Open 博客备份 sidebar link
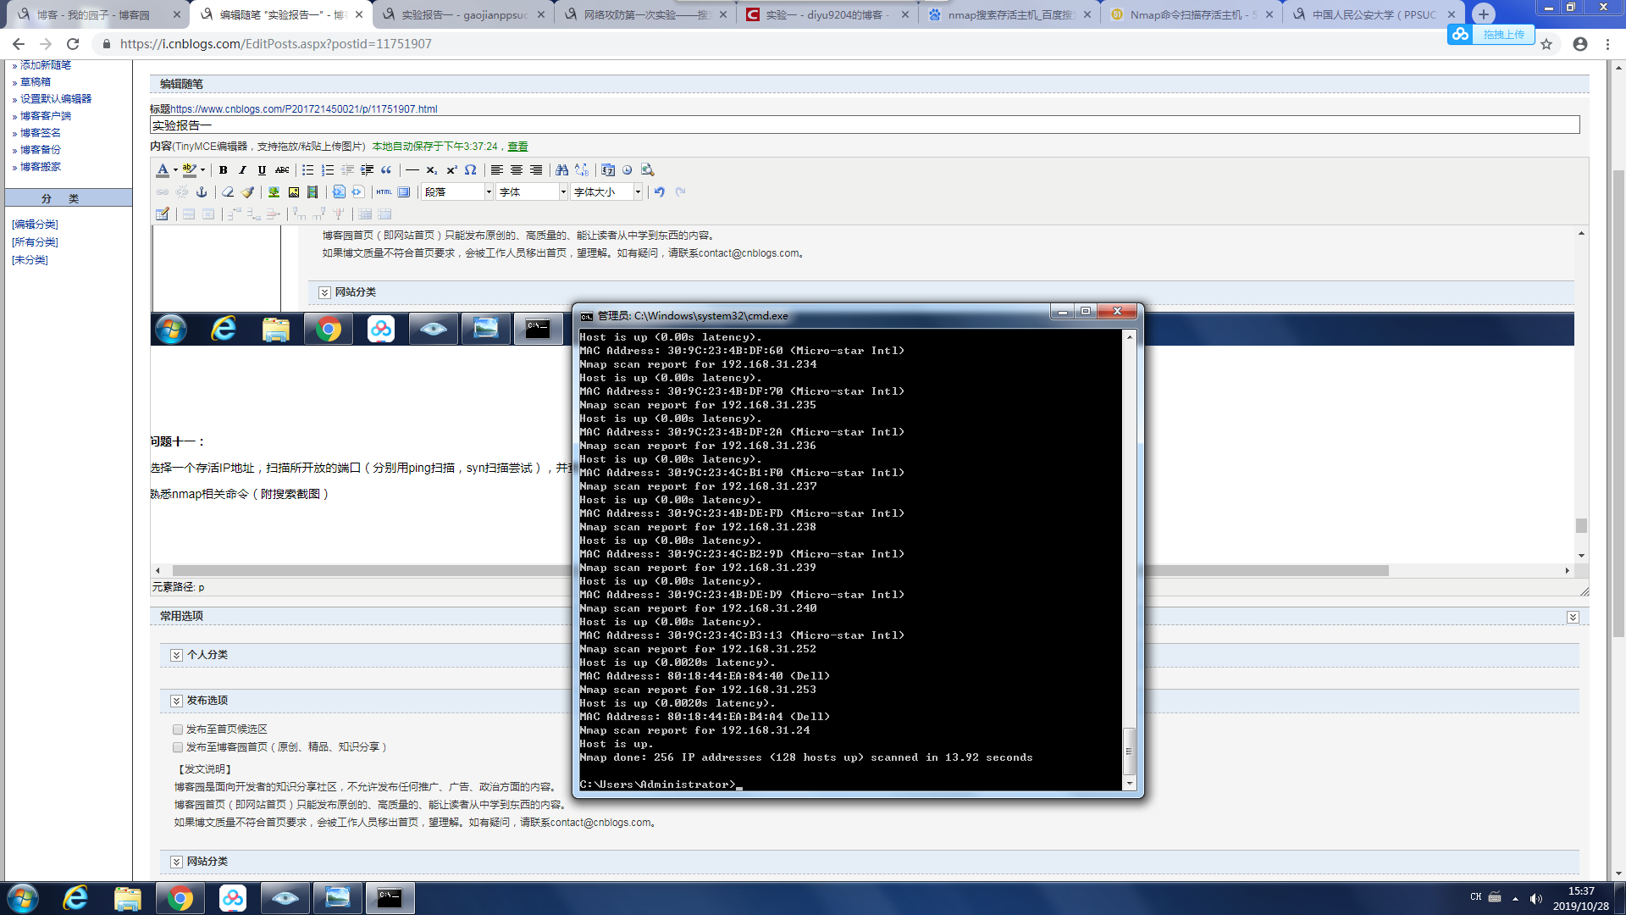This screenshot has width=1626, height=915. (x=40, y=150)
